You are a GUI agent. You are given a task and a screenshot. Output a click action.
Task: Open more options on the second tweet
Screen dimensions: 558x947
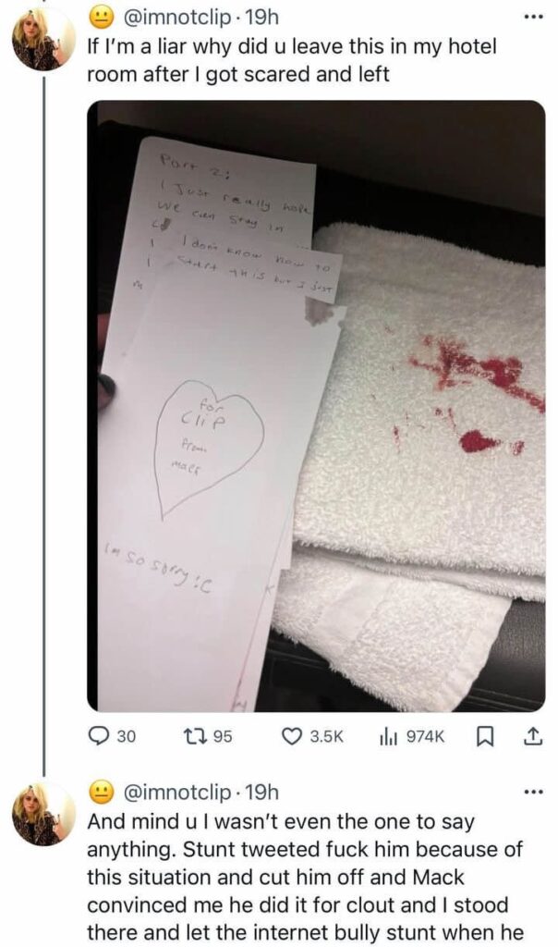click(531, 793)
